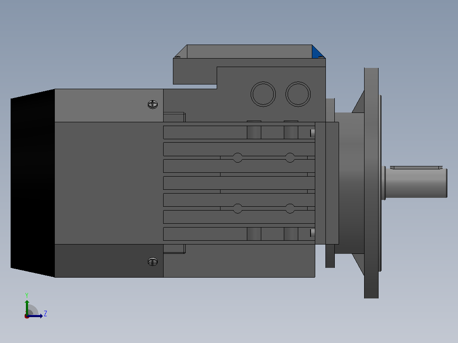The width and height of the screenshot is (458, 343).
Task: Select the right circular cable entry on the terminal box
Action: coord(298,94)
